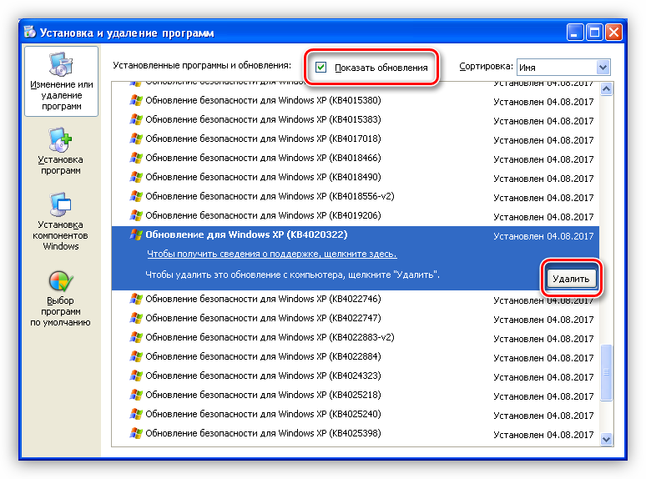Click Windows flag icon for KB4018490
The width and height of the screenshot is (646, 479).
(135, 177)
